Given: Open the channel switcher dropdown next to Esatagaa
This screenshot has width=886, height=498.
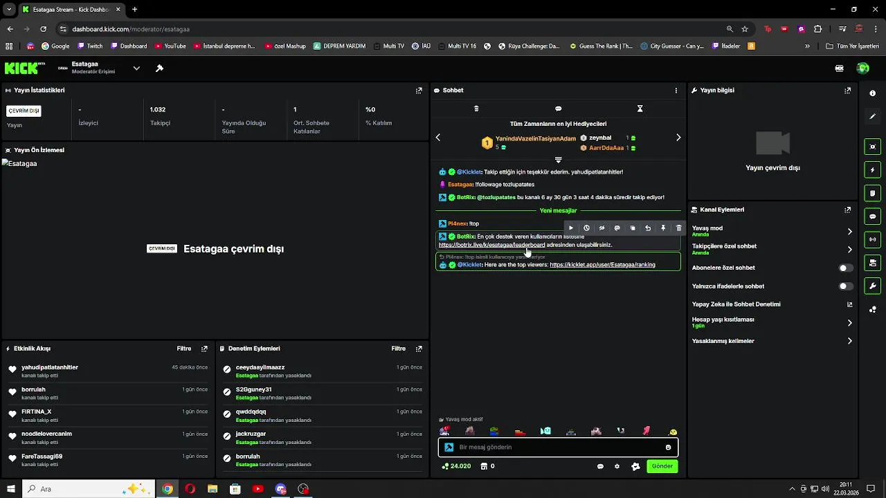Looking at the screenshot, I should point(136,68).
